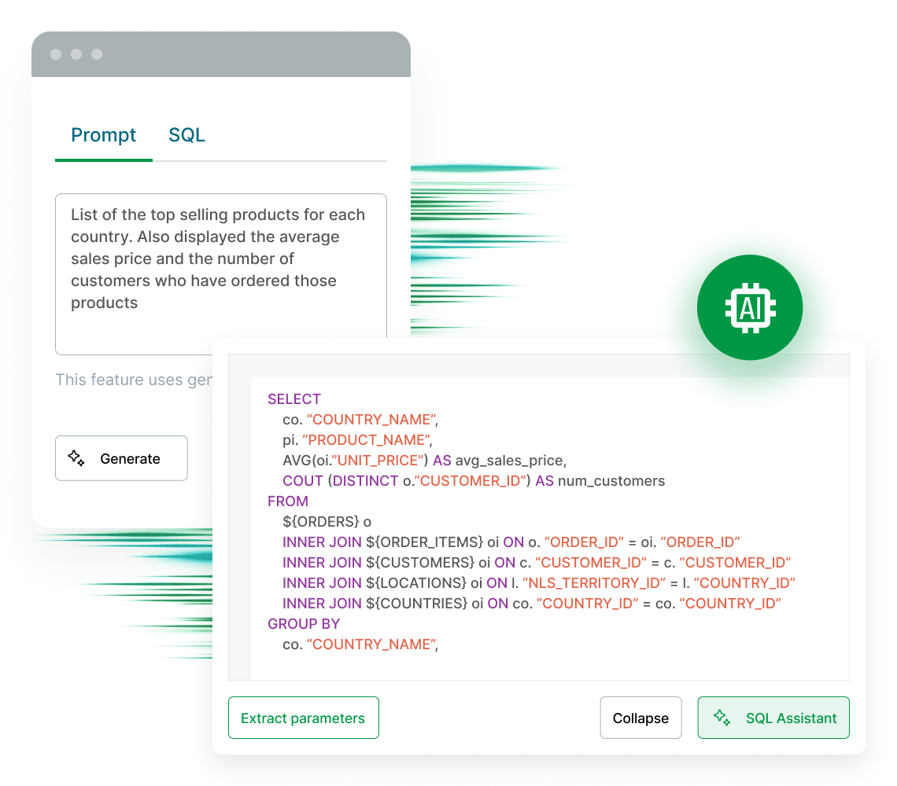
Task: Open the SQL Assistant
Action: coord(773,718)
